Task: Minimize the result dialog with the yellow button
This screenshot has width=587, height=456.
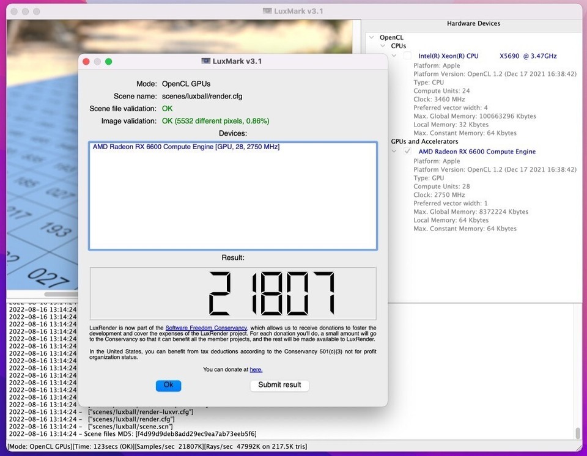Action: click(97, 61)
